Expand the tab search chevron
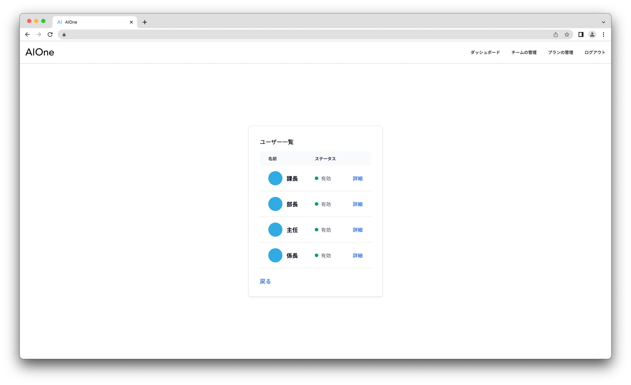Image resolution: width=631 pixels, height=385 pixels. 603,22
